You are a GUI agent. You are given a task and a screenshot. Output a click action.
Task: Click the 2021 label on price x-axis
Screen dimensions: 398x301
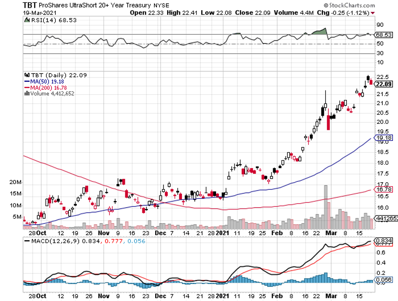click(x=222, y=233)
